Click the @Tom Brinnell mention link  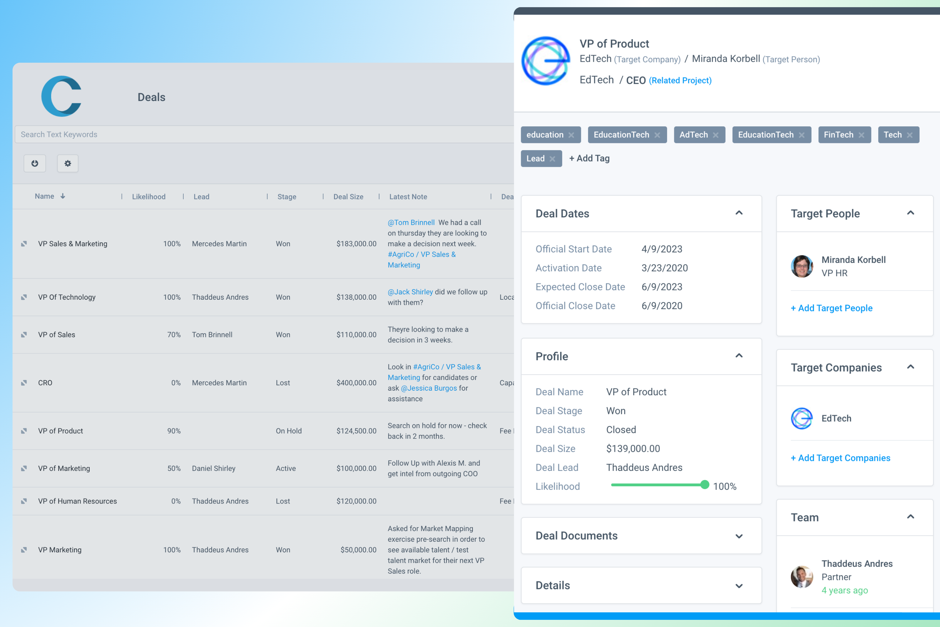pyautogui.click(x=411, y=222)
